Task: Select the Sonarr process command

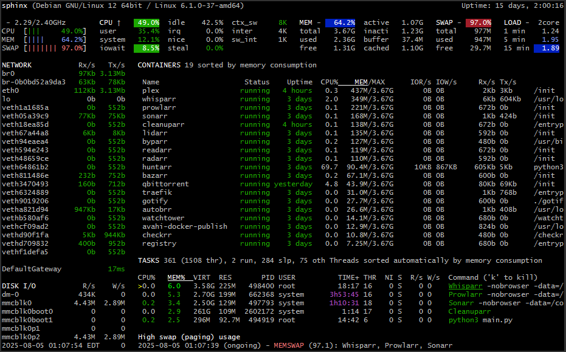Action: [x=506, y=303]
